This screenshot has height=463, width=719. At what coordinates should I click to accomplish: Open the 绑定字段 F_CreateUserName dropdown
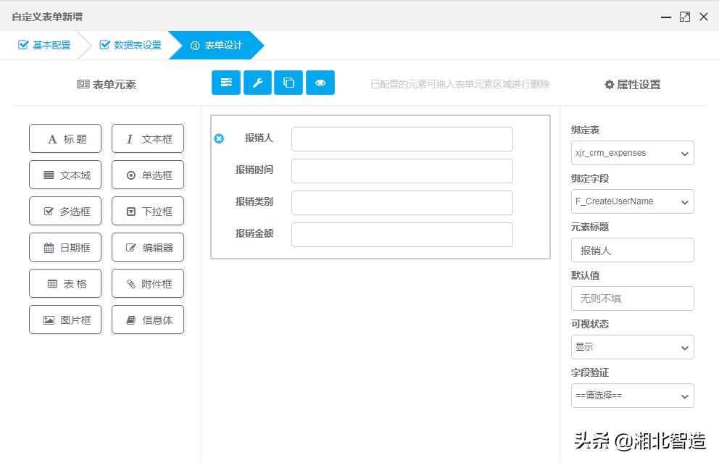(632, 201)
